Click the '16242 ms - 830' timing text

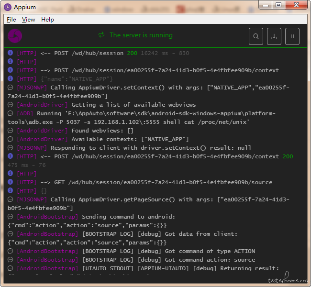pyautogui.click(x=165, y=53)
